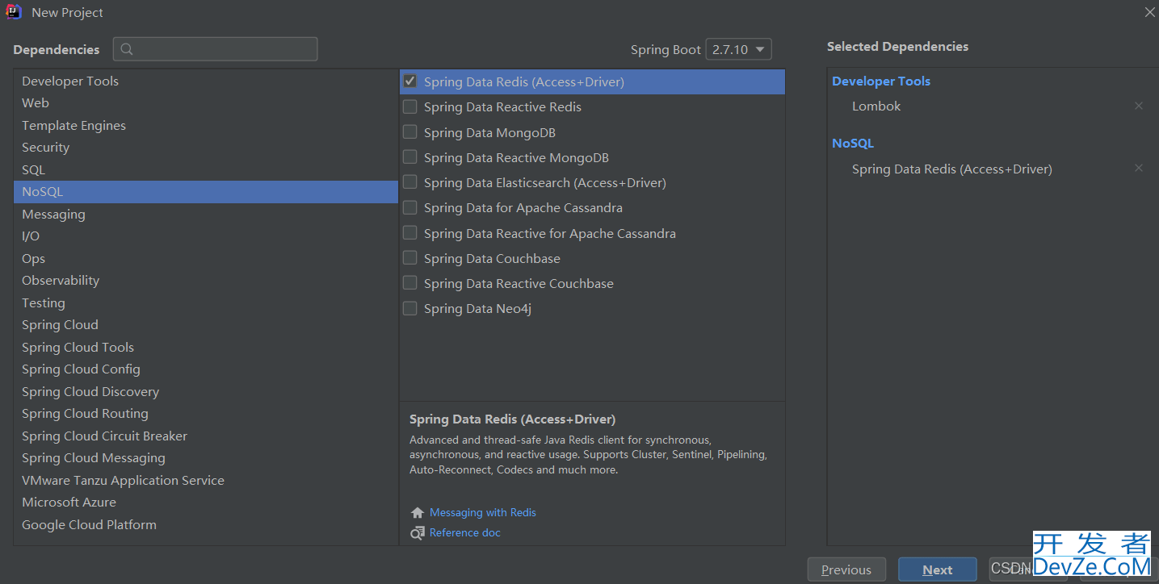Click Developer Tools header in Selected Dependencies
The width and height of the screenshot is (1159, 584).
point(881,81)
